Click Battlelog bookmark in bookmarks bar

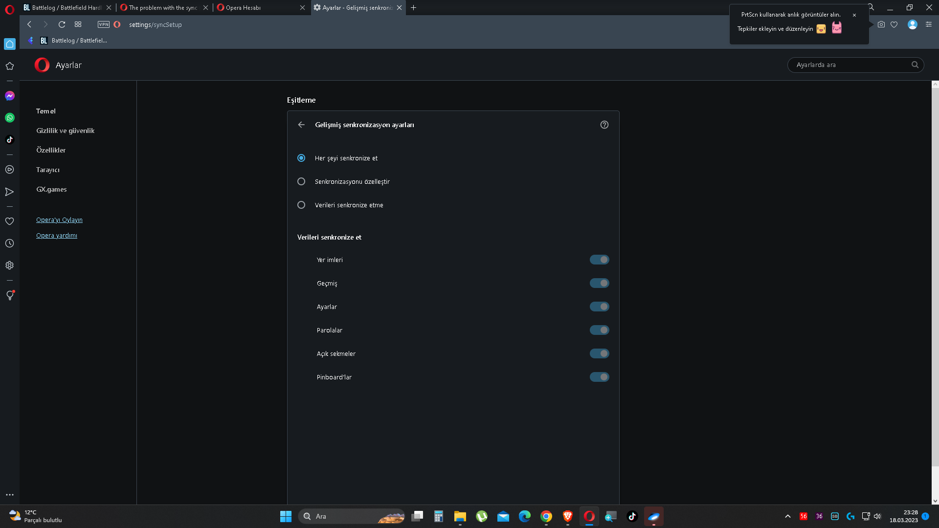[73, 41]
